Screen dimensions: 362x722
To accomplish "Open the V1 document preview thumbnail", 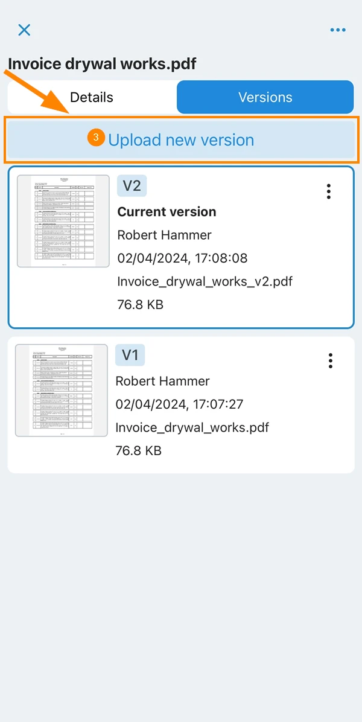I will point(62,391).
